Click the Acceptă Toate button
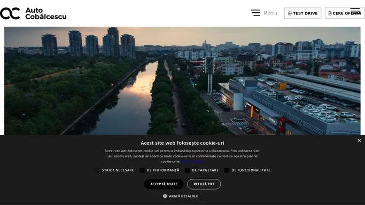Viewport: 365px width, 205px height. [x=164, y=184]
